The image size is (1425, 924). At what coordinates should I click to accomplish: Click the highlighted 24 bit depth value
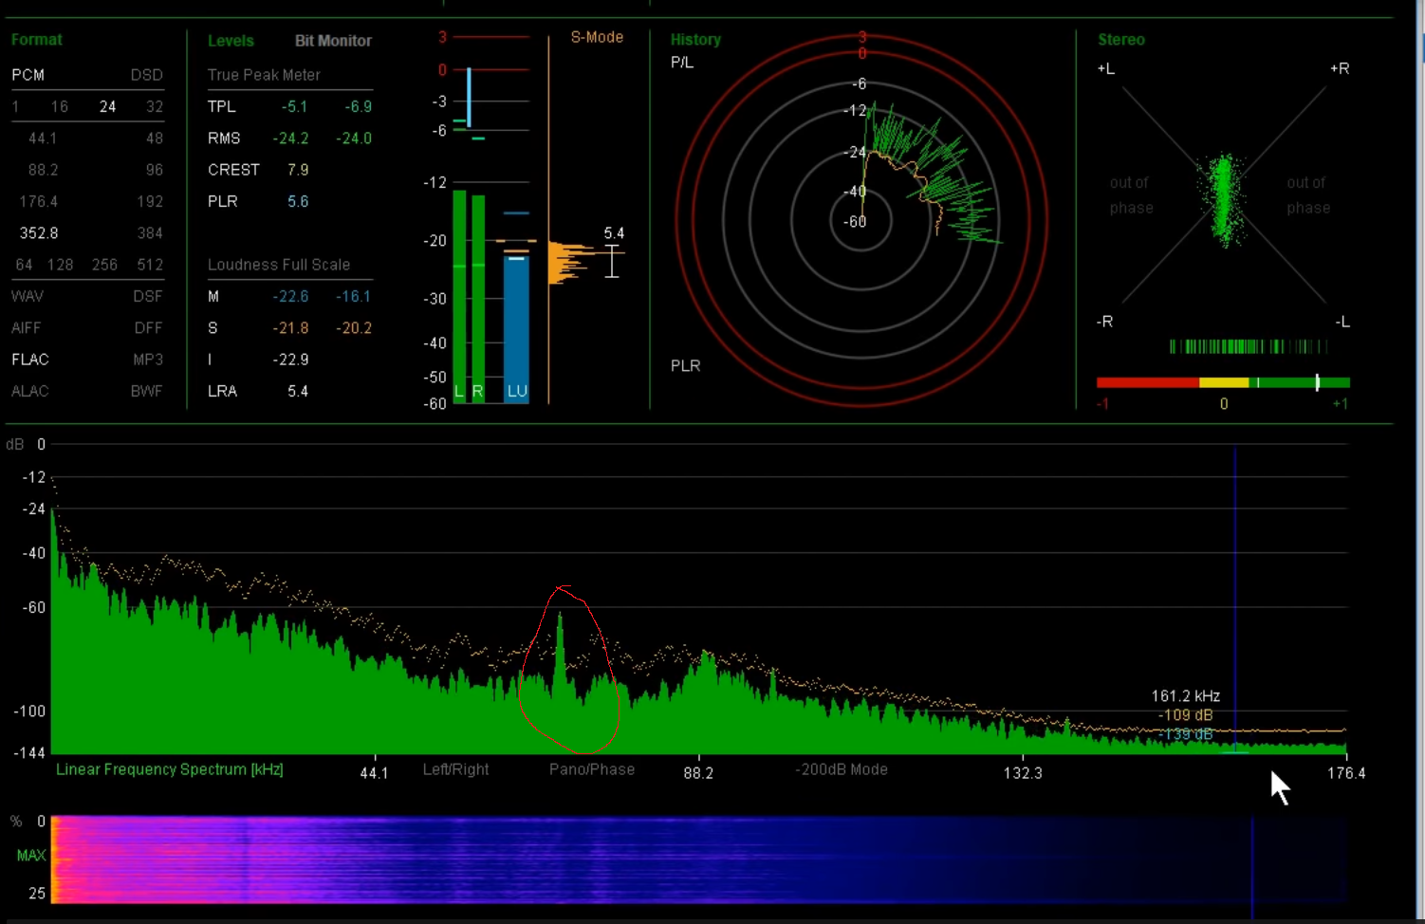(x=107, y=106)
